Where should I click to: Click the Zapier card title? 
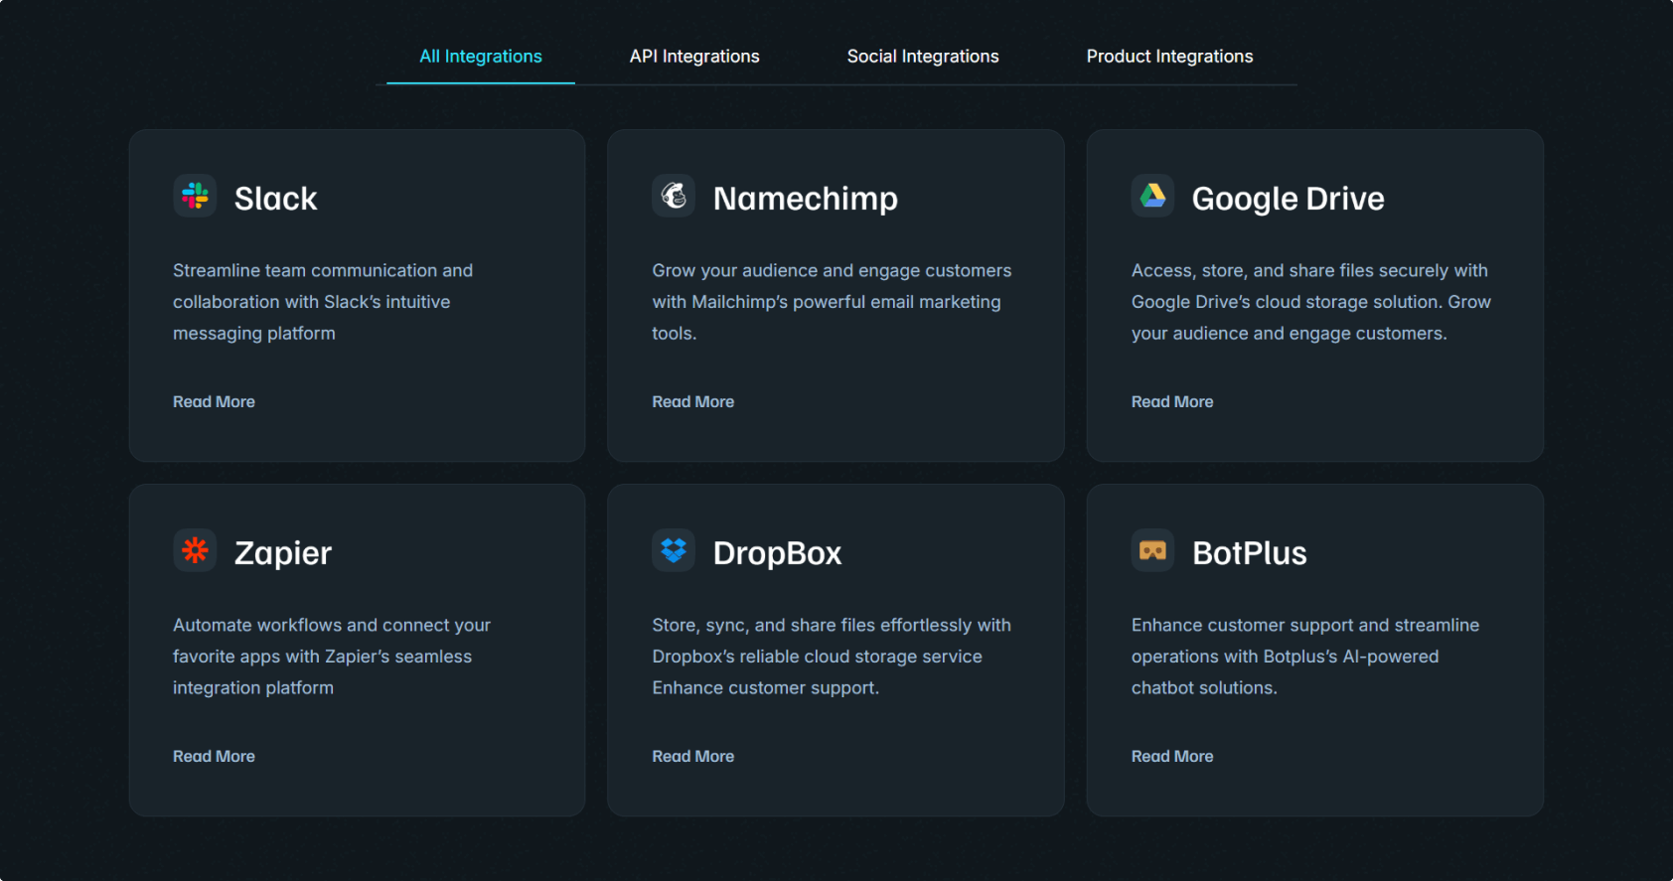pyautogui.click(x=283, y=553)
